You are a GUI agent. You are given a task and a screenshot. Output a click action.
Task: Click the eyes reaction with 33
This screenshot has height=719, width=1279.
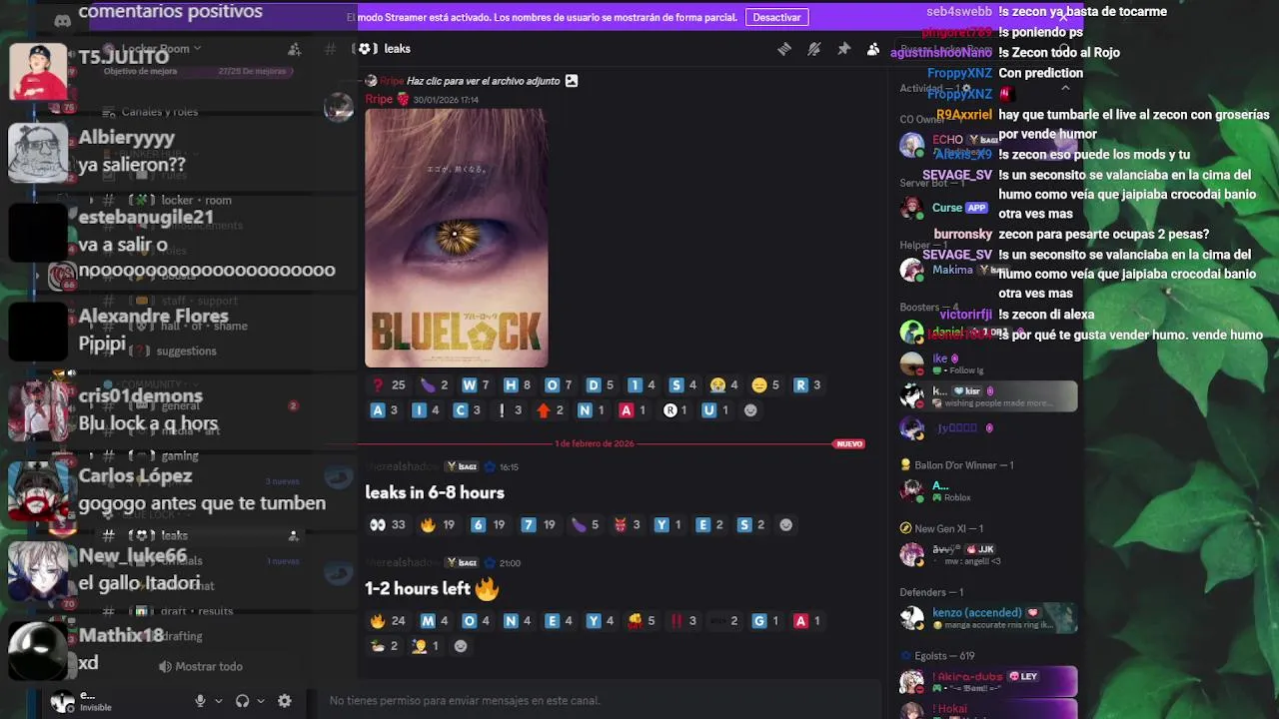click(x=388, y=525)
